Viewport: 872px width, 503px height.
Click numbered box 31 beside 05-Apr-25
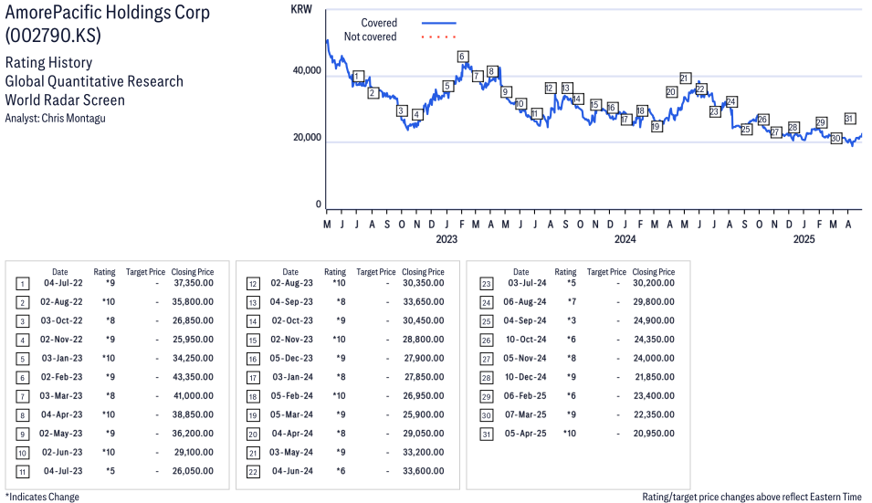[486, 435]
